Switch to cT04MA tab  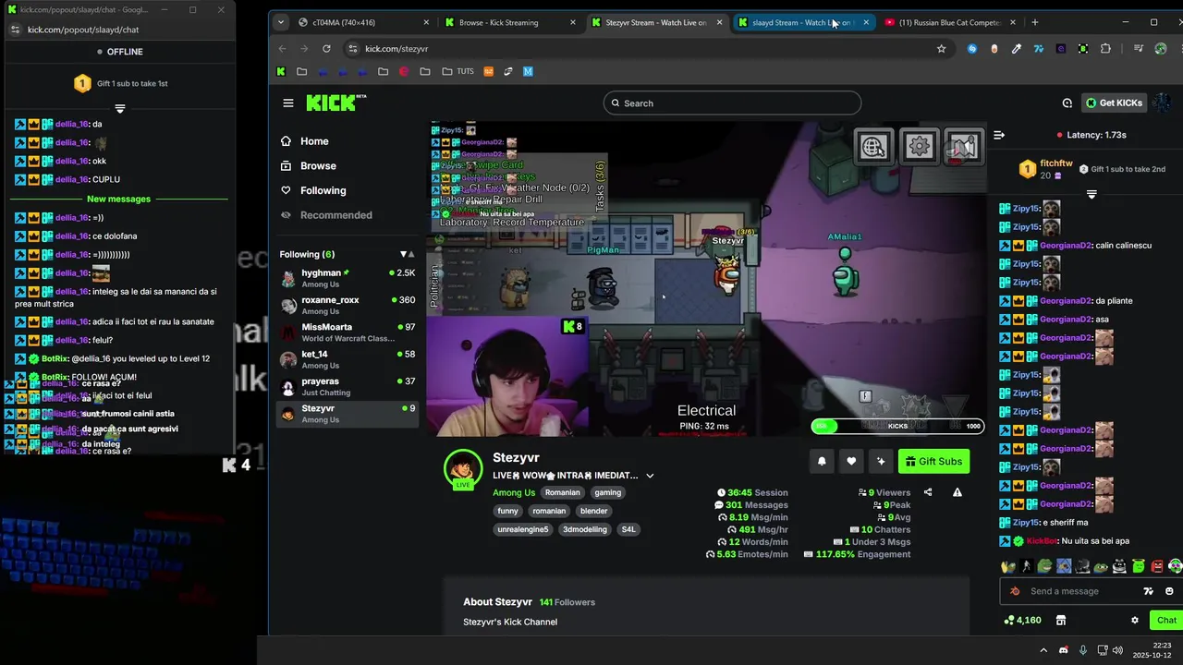(x=363, y=22)
